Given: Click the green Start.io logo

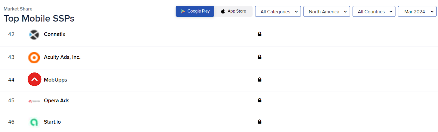Looking at the screenshot, I should (x=34, y=122).
